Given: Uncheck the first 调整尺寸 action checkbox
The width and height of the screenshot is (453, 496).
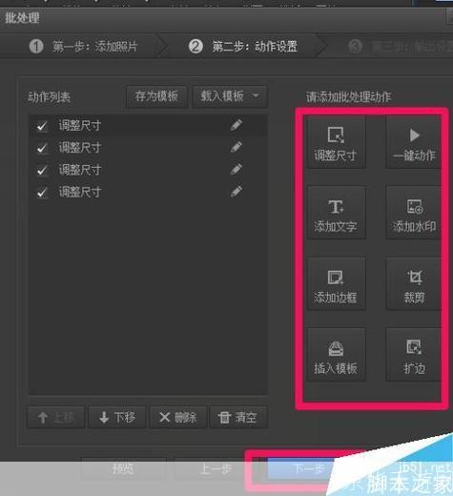Looking at the screenshot, I should click(x=42, y=126).
